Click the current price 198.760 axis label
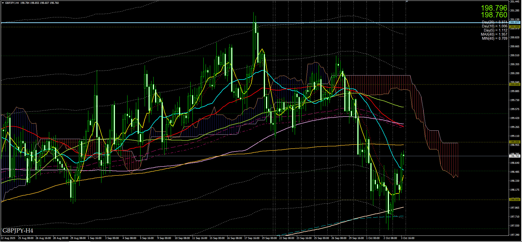Image resolution: width=522 pixels, height=242 pixels. 514,156
